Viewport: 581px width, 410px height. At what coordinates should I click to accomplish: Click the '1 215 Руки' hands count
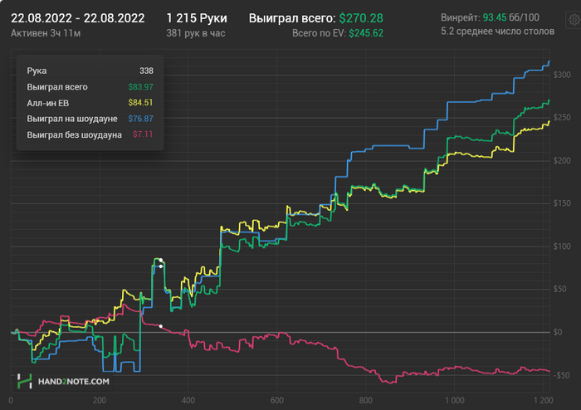197,18
